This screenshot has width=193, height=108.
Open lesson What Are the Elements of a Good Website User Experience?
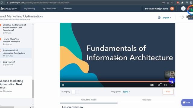click(14, 27)
